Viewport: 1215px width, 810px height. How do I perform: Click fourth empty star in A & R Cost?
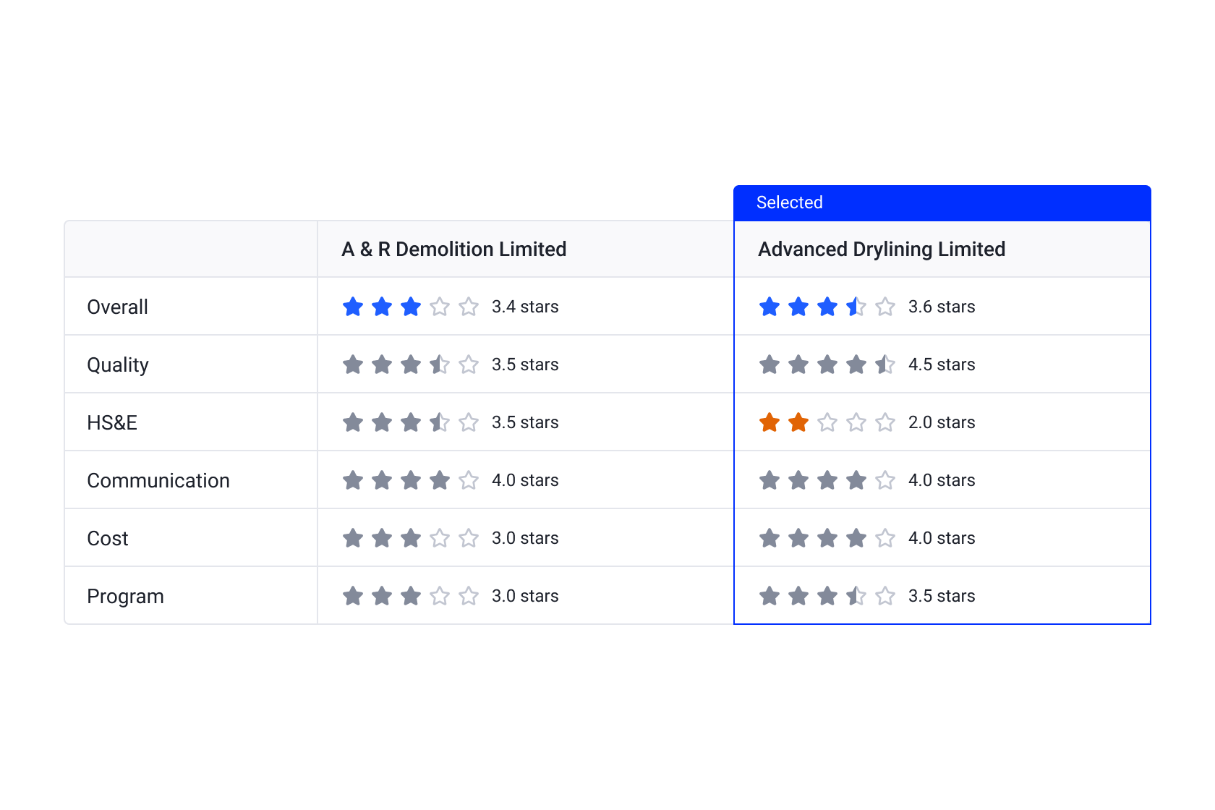point(440,538)
